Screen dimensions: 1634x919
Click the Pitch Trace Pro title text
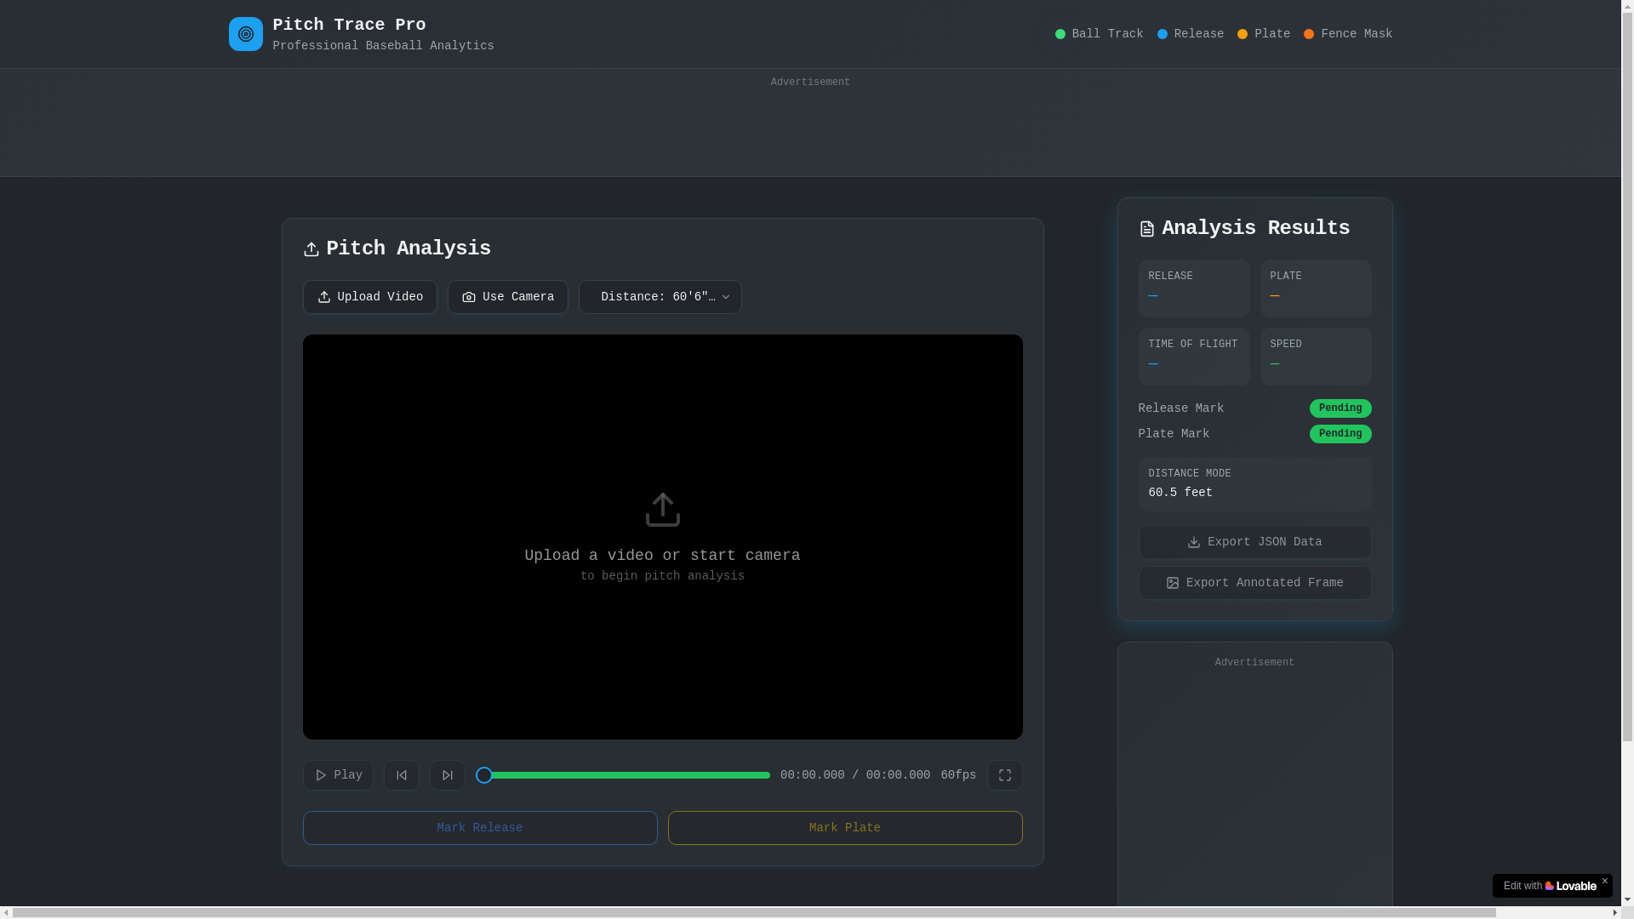[349, 26]
